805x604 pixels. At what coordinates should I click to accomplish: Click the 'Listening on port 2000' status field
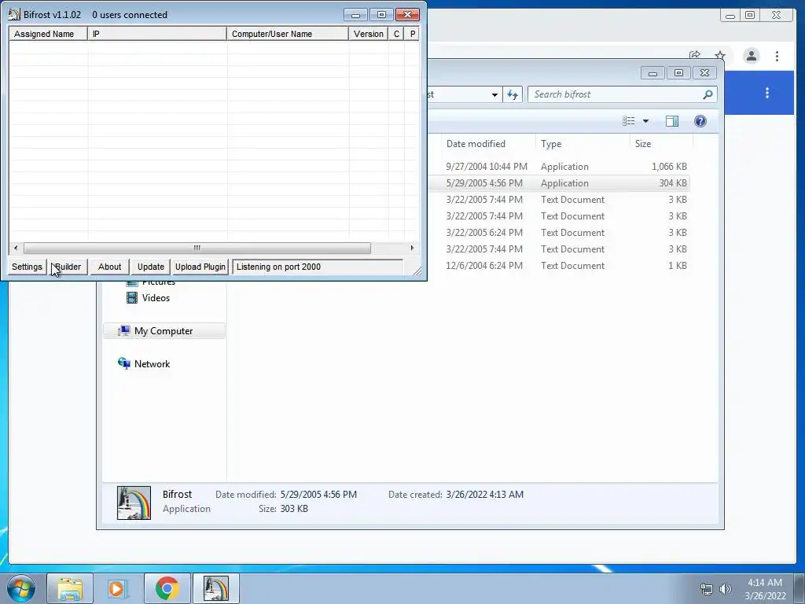(x=318, y=267)
